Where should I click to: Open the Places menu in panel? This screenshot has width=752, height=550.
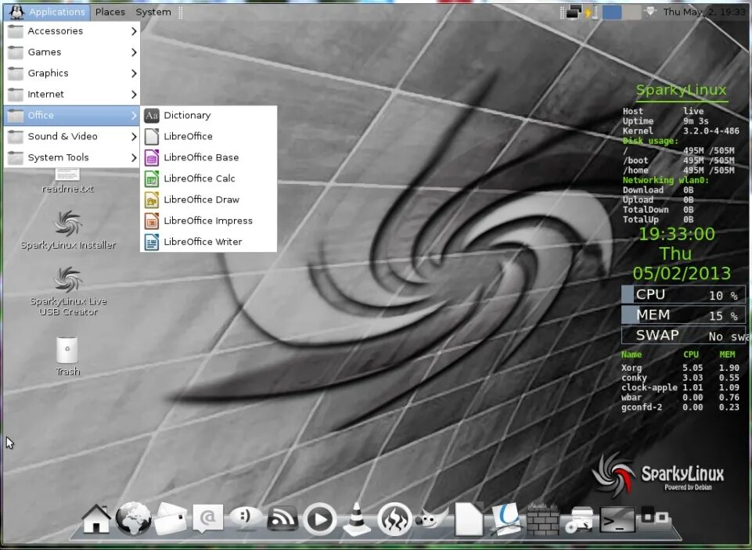(x=110, y=12)
